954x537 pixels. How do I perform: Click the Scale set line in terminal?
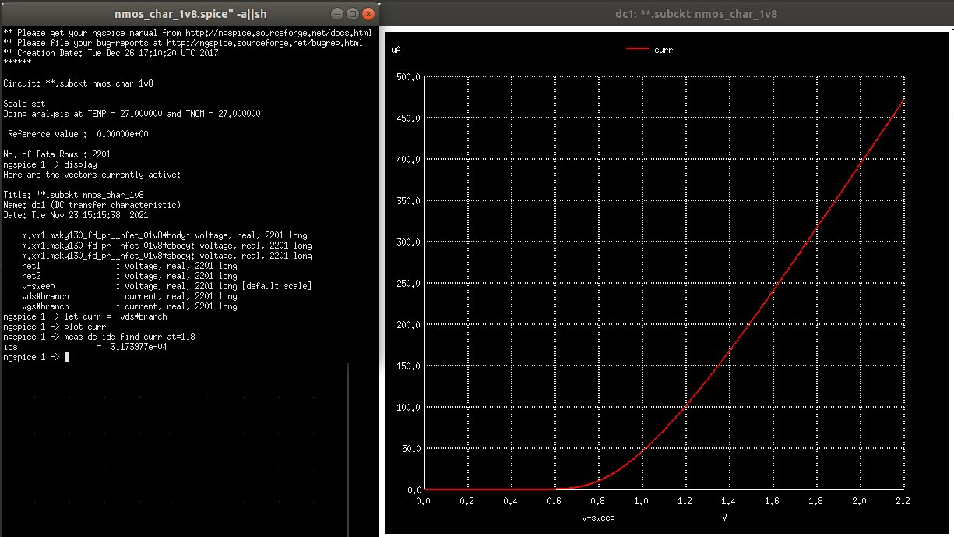click(24, 103)
